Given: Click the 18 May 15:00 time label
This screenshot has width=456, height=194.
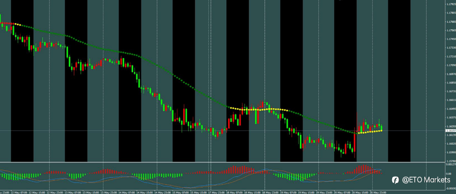Looking at the screenshot, I should [x=253, y=192].
